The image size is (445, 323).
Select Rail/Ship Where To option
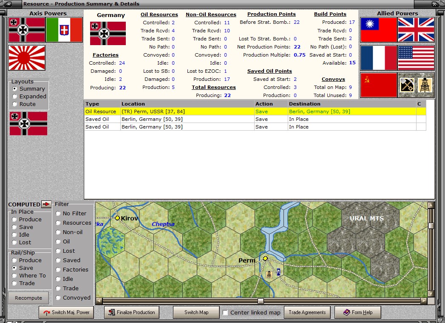28,276
